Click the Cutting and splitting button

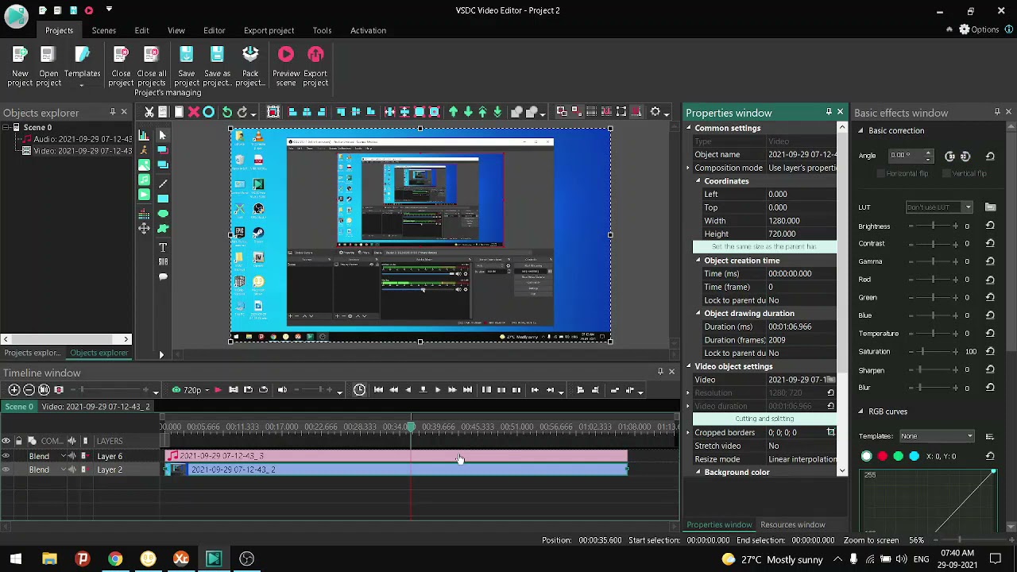(x=764, y=419)
